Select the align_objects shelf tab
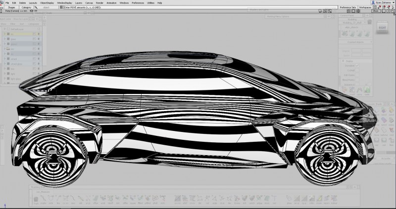 351,27
